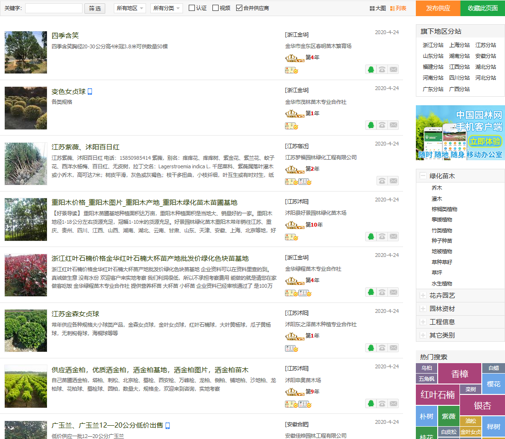
Task: Click the orange 发布供应 button
Action: [x=438, y=8]
